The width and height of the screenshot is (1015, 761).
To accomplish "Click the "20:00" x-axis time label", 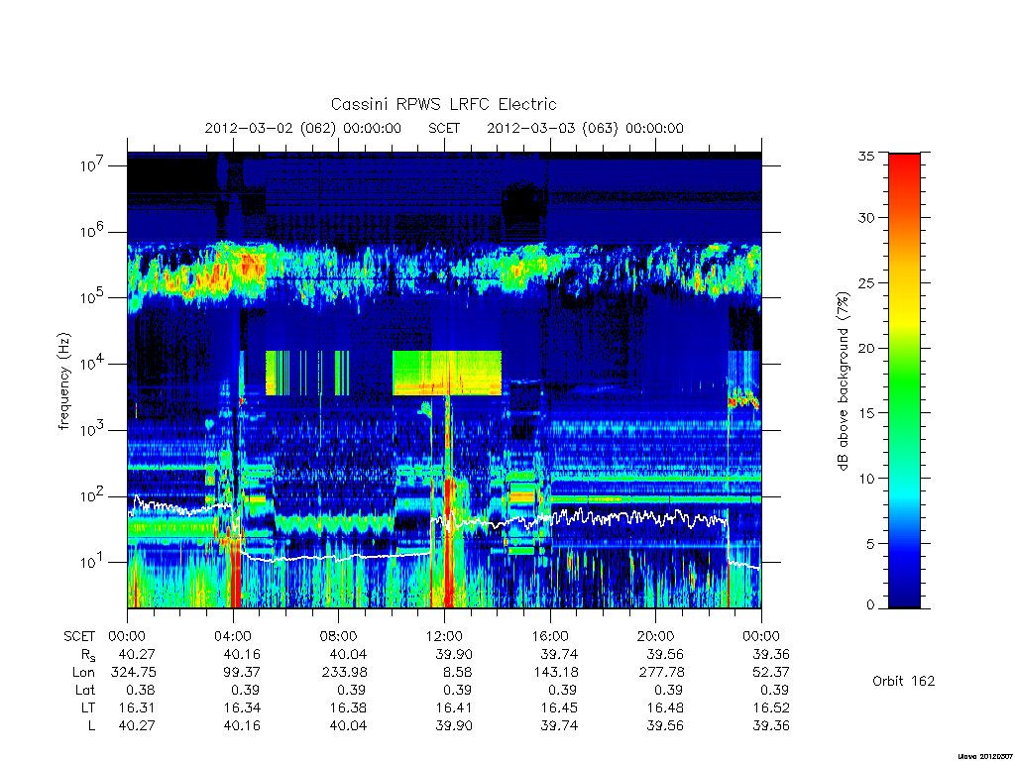I will point(656,636).
